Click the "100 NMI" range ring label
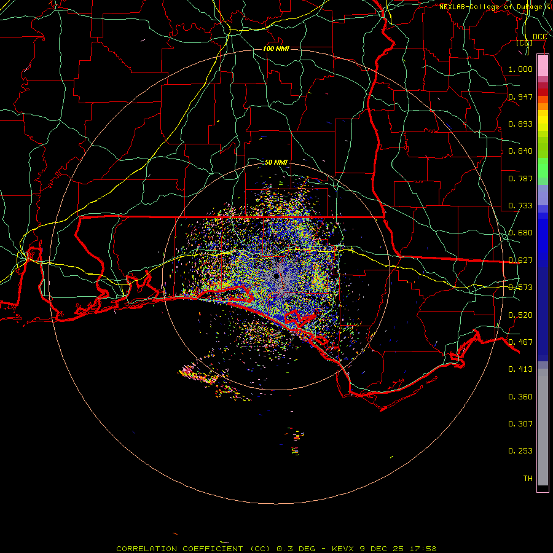Image resolution: width=553 pixels, height=553 pixels. (276, 49)
